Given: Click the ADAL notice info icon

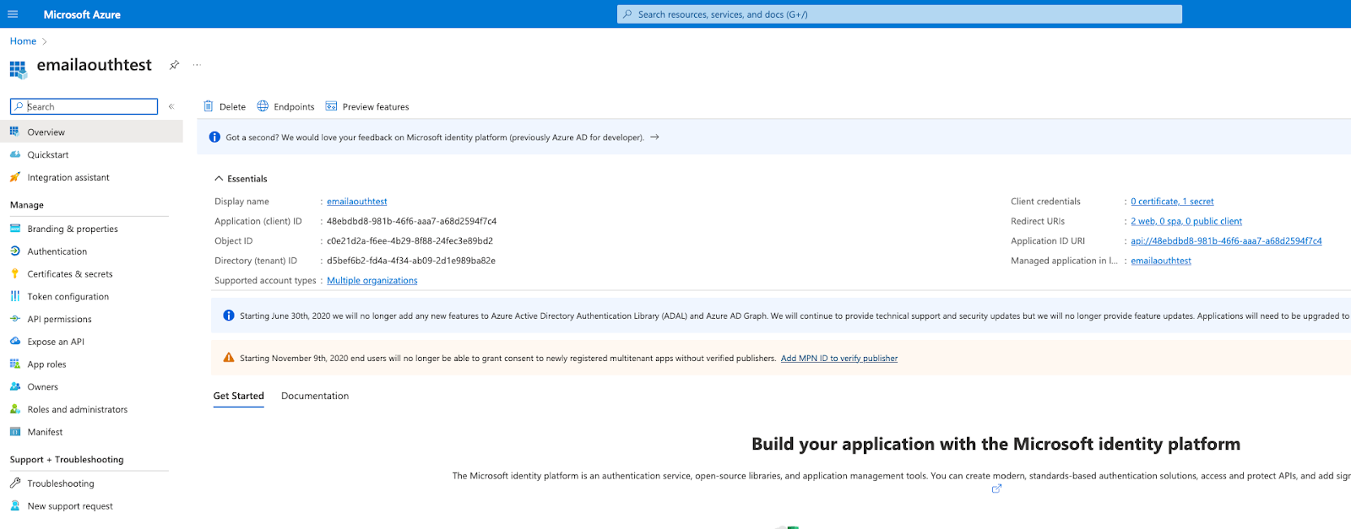Looking at the screenshot, I should 228,316.
